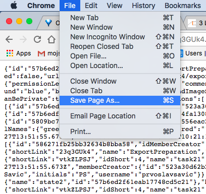Choose Open File... menu item

coord(120,56)
